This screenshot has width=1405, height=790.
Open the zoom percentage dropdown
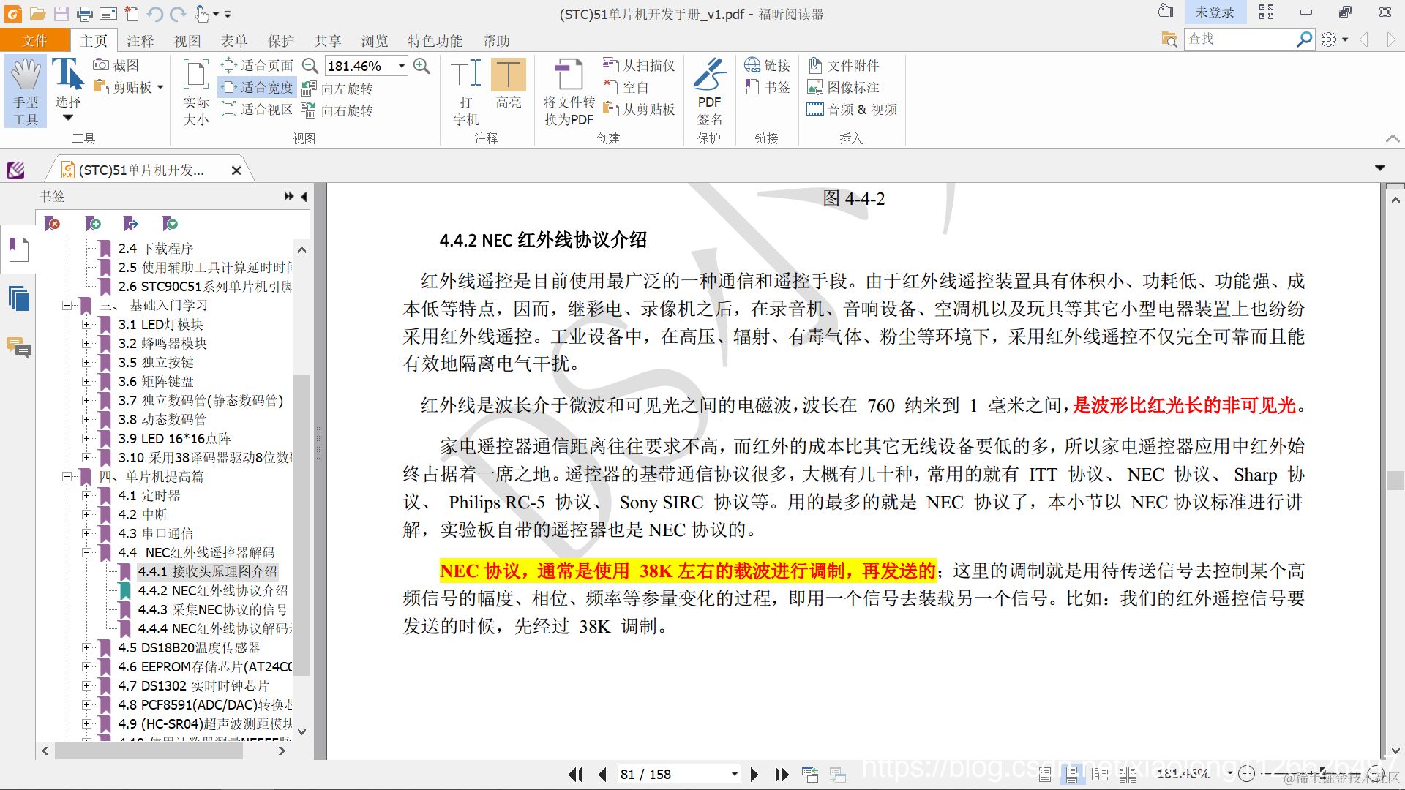[402, 66]
